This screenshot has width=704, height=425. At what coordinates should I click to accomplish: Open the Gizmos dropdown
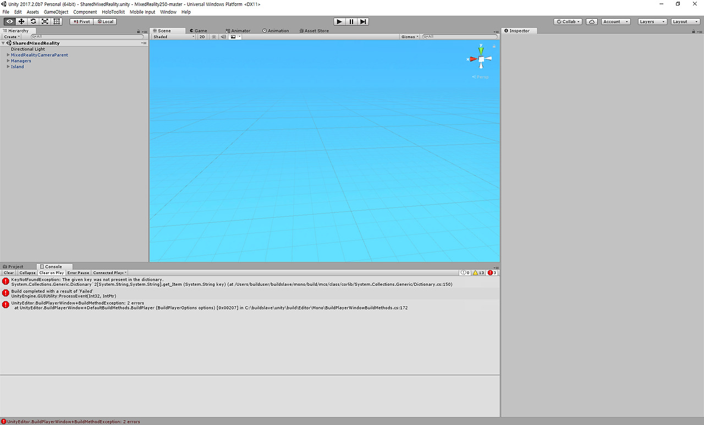pos(410,37)
